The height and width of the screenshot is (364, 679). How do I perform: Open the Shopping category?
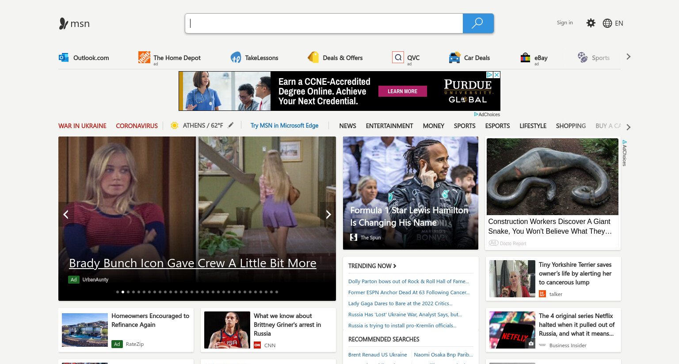[571, 126]
